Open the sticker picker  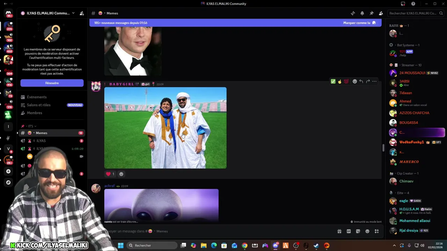pyautogui.click(x=358, y=231)
